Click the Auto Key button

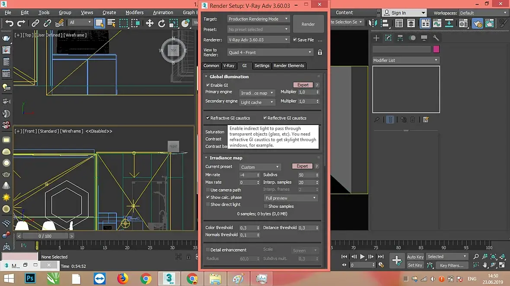[x=415, y=257]
